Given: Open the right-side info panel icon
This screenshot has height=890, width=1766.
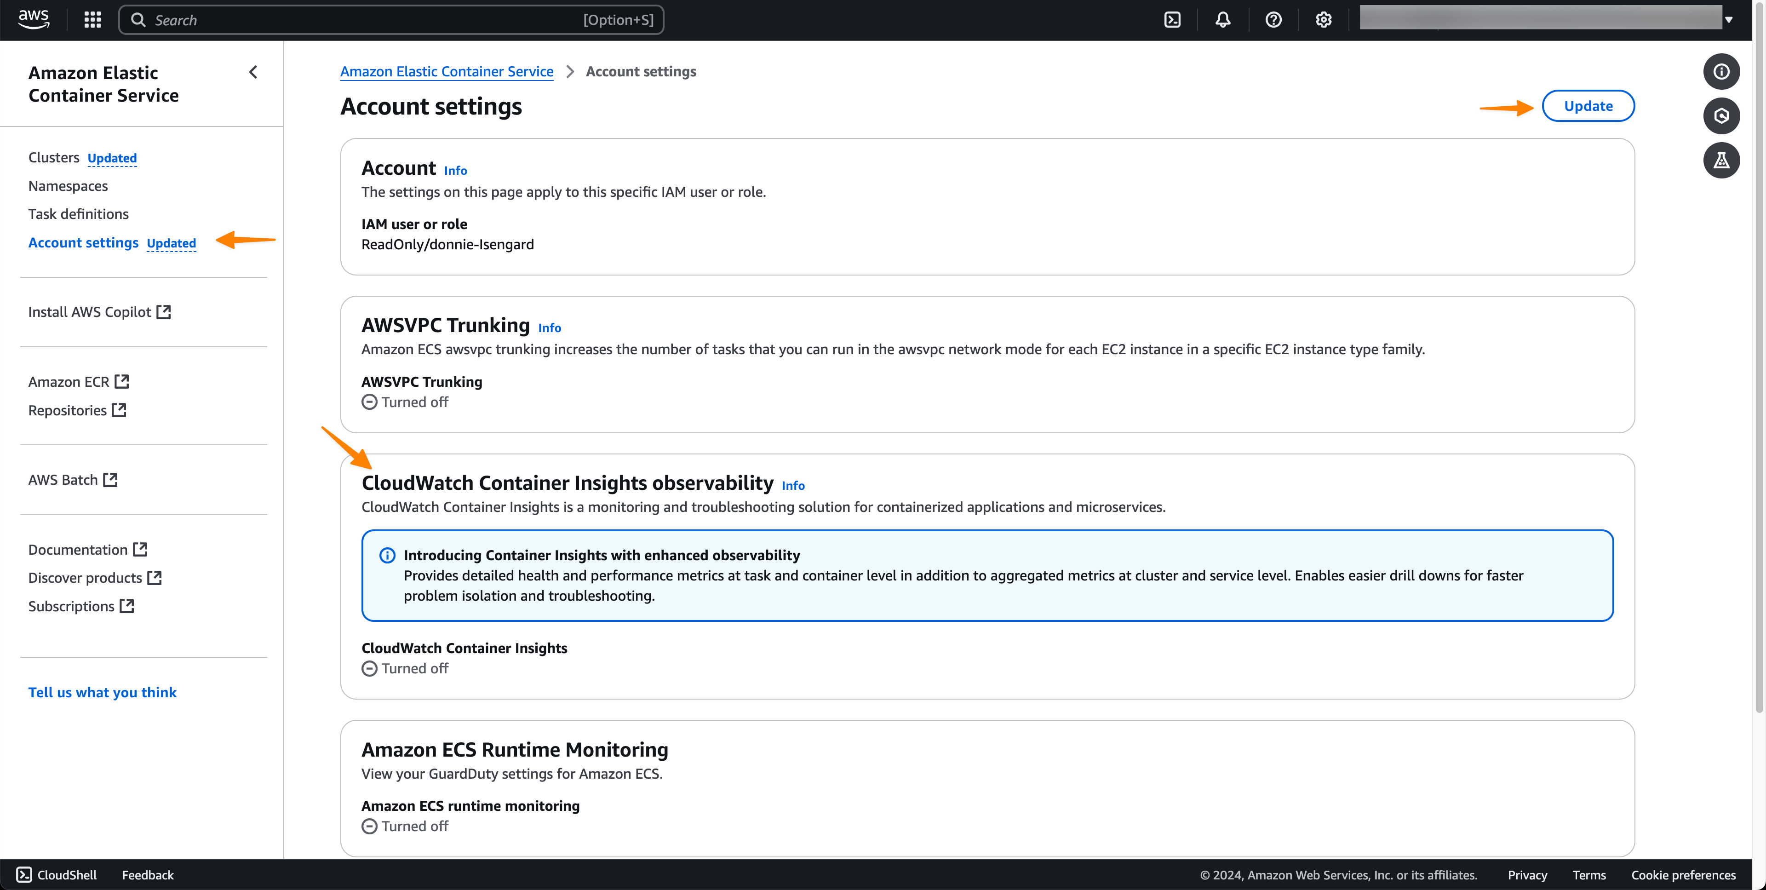Looking at the screenshot, I should point(1721,72).
